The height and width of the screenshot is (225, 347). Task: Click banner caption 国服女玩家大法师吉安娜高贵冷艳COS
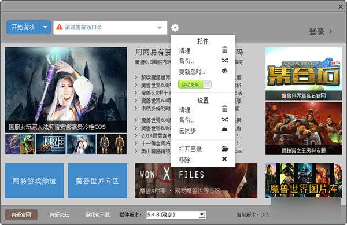tap(57, 127)
